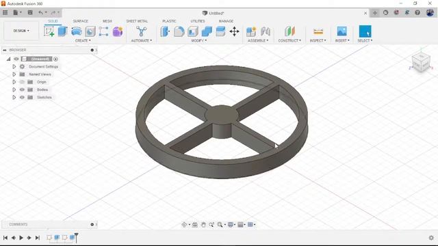The height and width of the screenshot is (246, 438).
Task: Open the Offset Plane construct tool
Action: coord(289,31)
